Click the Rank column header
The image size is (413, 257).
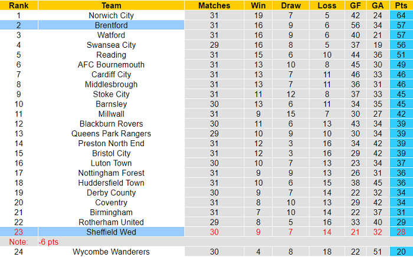coord(19,5)
